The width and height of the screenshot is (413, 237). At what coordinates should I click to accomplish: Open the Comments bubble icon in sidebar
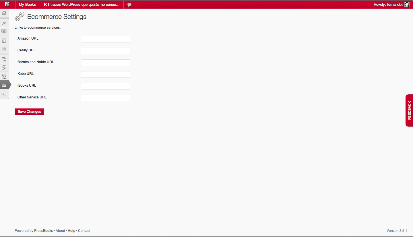click(4, 67)
